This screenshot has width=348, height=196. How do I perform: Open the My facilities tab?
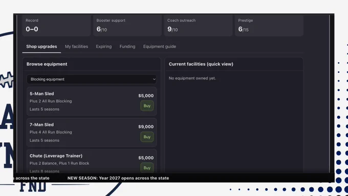pos(76,47)
